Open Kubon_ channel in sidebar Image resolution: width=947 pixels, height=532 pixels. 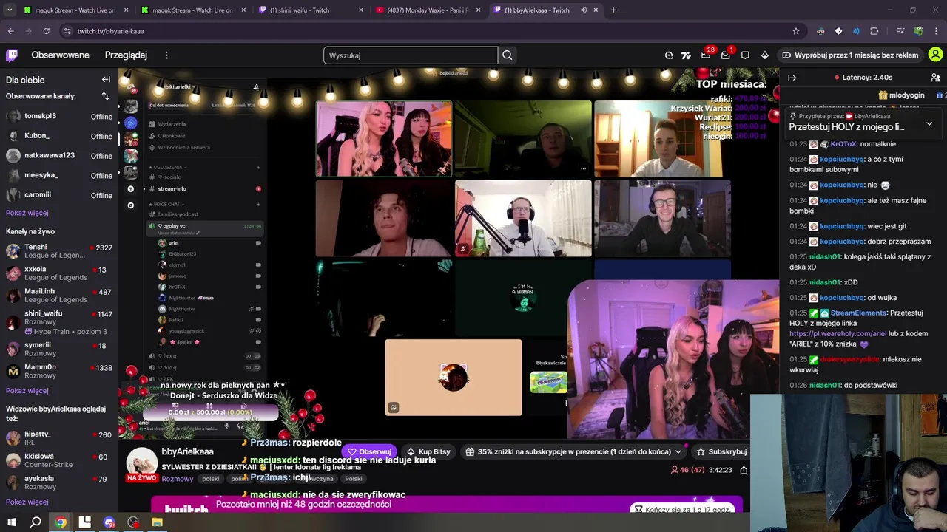[x=59, y=136]
